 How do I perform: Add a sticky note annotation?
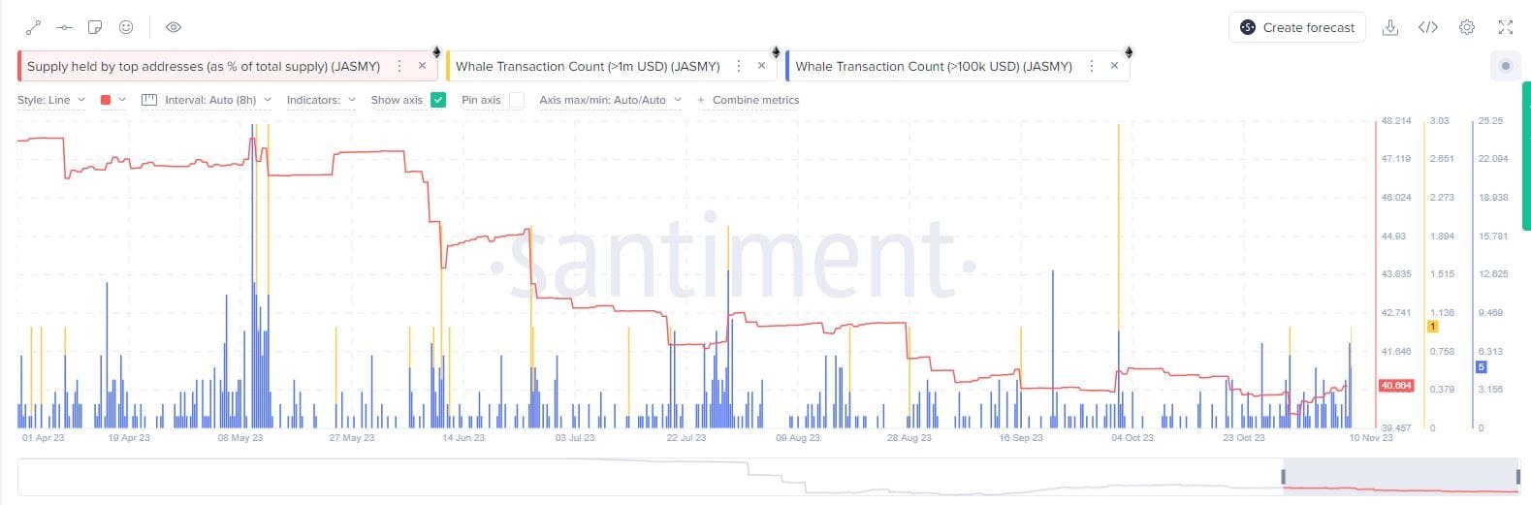point(95,27)
